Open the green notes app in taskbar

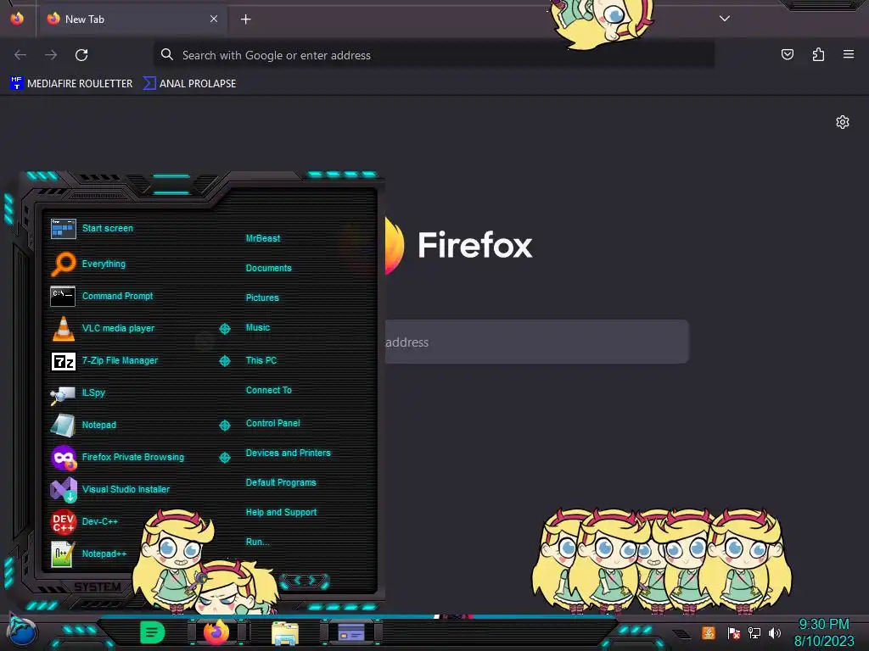153,632
